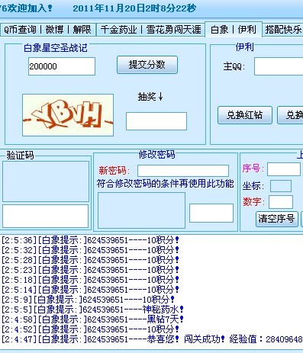The width and height of the screenshot is (303, 353).
Task: Focus the 新密码 input field
Action: click(x=183, y=171)
